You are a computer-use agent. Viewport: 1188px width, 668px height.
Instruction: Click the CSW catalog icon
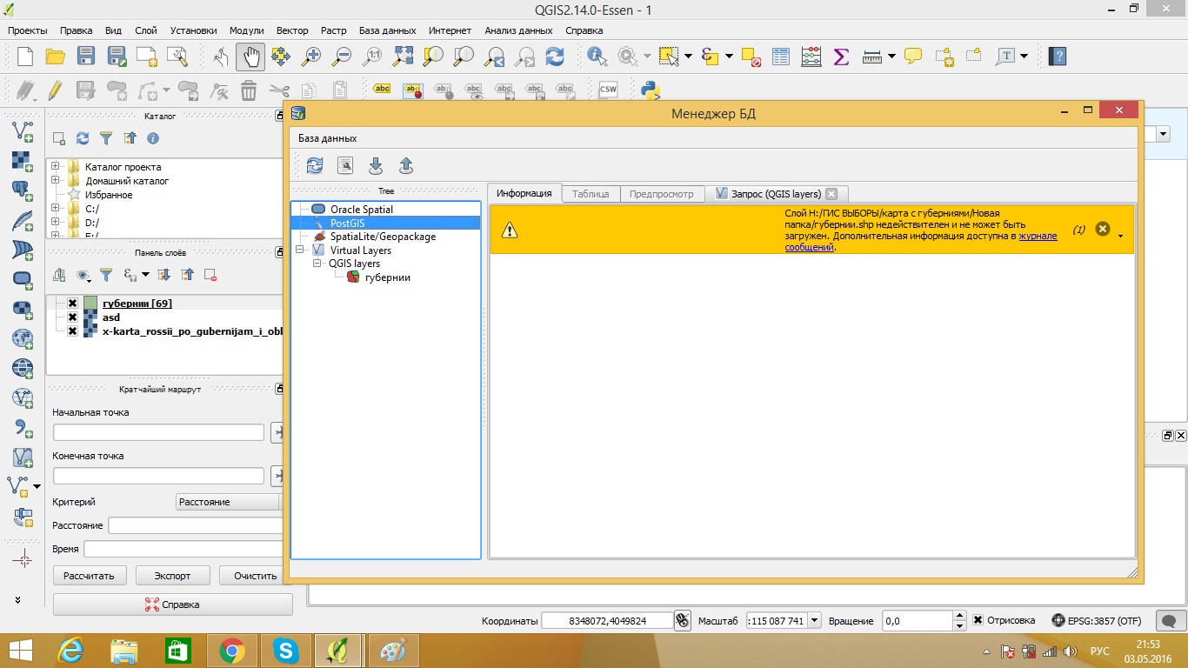coord(608,90)
